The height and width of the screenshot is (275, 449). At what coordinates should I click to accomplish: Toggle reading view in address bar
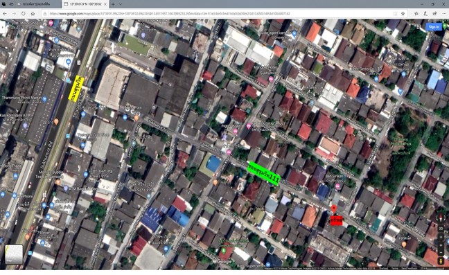click(395, 13)
